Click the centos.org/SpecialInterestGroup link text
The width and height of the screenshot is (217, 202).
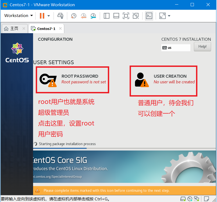pos(57,177)
